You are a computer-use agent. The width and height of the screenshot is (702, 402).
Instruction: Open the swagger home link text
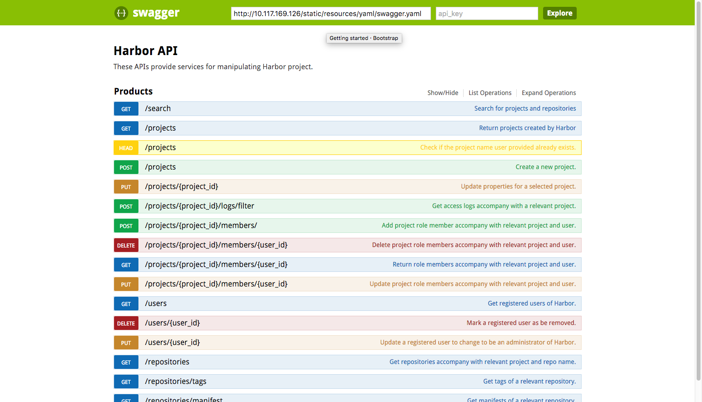156,13
